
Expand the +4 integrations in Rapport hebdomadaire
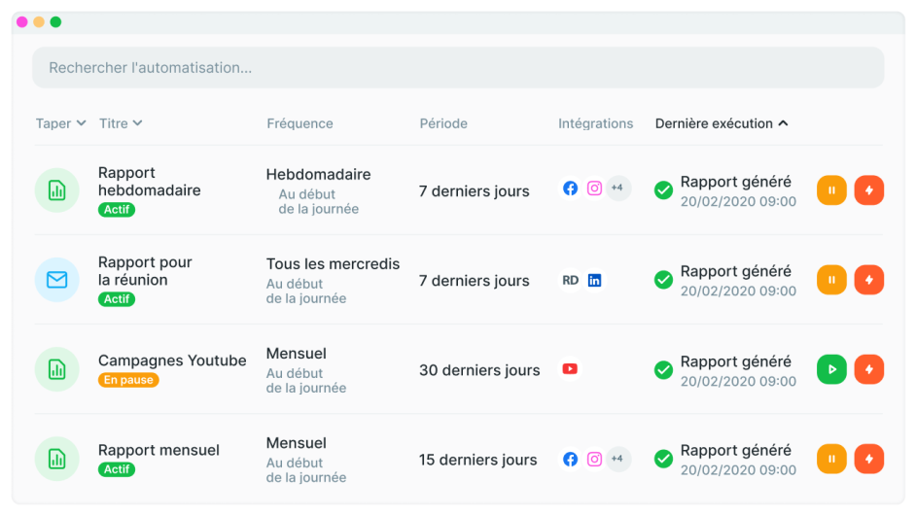617,189
